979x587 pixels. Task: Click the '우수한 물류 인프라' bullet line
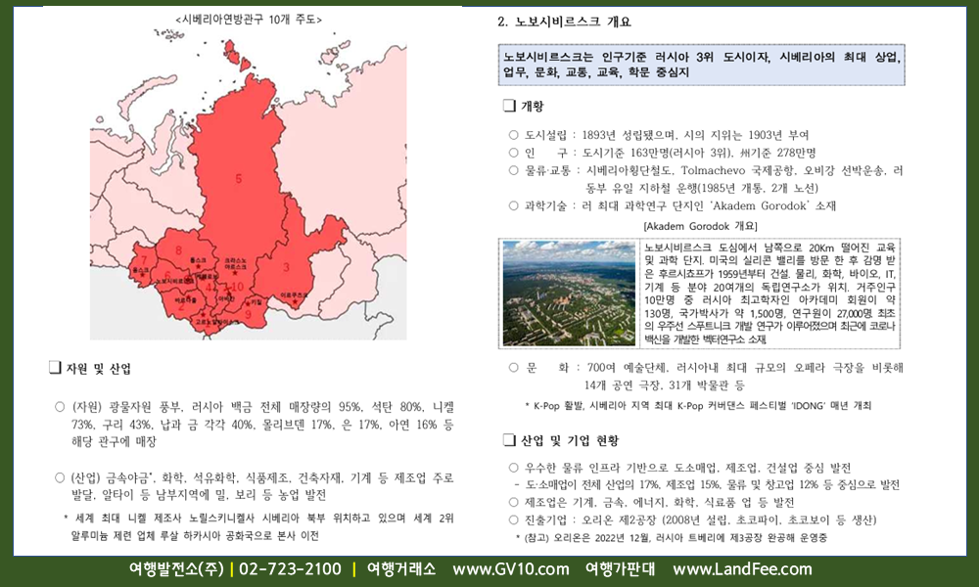click(x=680, y=468)
